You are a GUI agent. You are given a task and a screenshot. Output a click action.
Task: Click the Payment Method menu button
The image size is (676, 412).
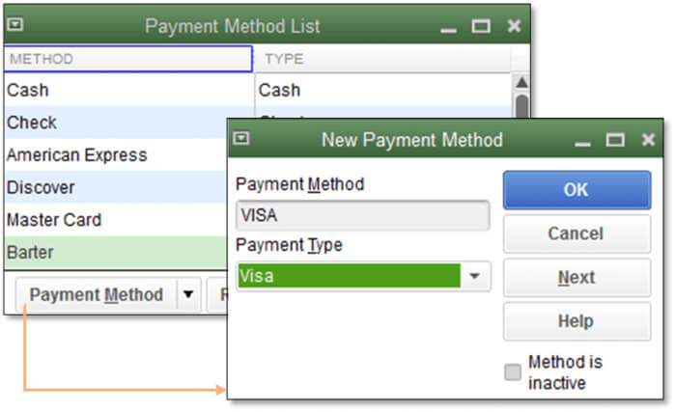[x=97, y=295]
